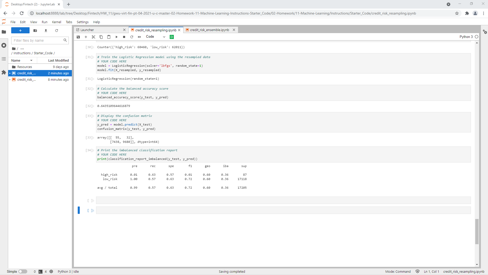Viewport: 488px width, 275px height.
Task: Cut selected cells with scissors icon
Action: click(94, 37)
